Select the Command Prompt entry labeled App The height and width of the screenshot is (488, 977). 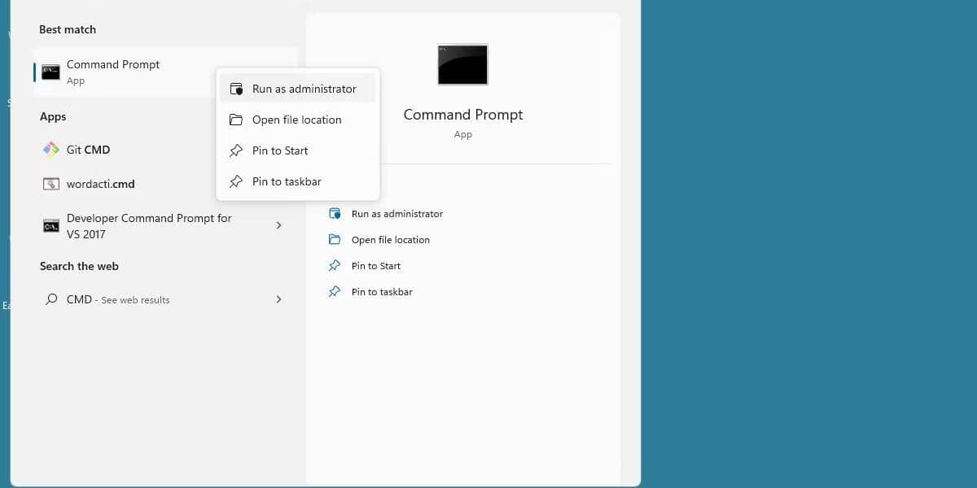click(x=113, y=72)
